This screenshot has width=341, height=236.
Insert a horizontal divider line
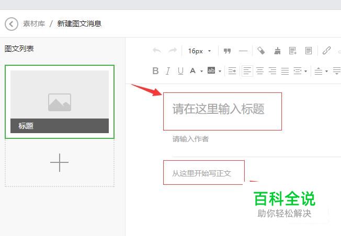243,51
